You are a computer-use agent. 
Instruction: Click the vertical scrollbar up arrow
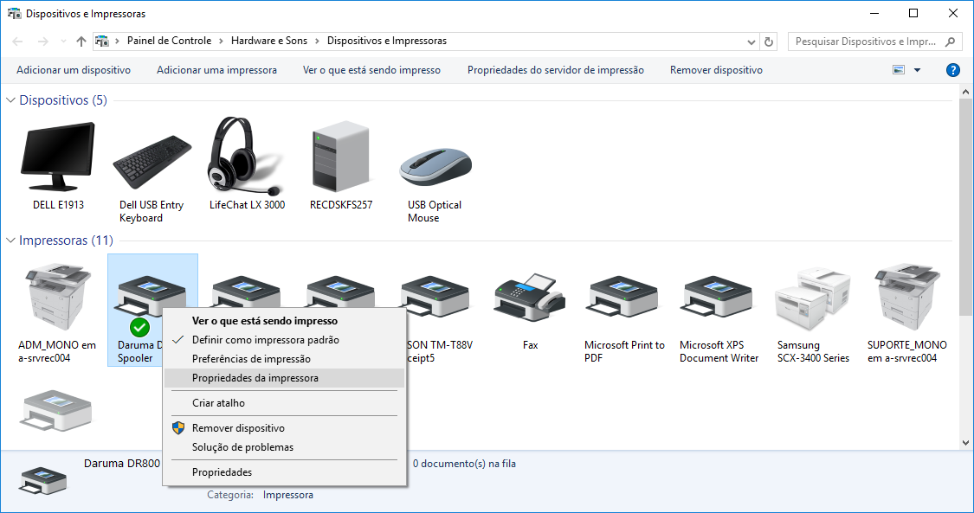pyautogui.click(x=965, y=92)
